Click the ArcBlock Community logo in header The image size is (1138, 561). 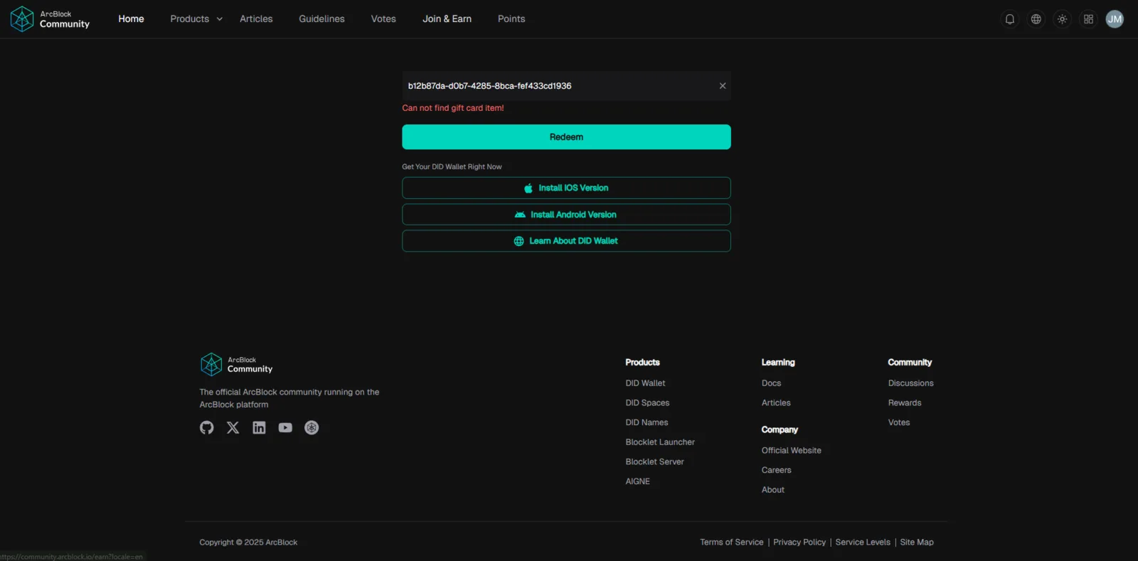[50, 19]
